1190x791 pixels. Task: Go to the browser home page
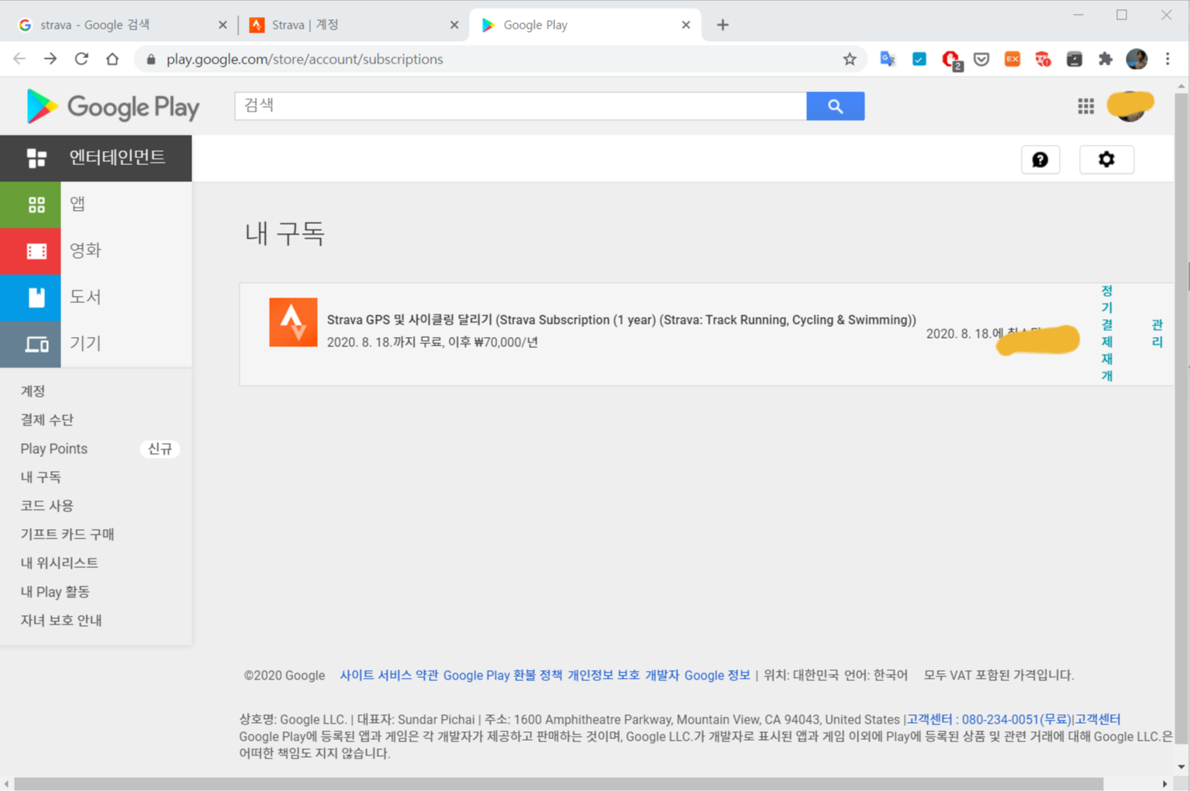(x=112, y=59)
